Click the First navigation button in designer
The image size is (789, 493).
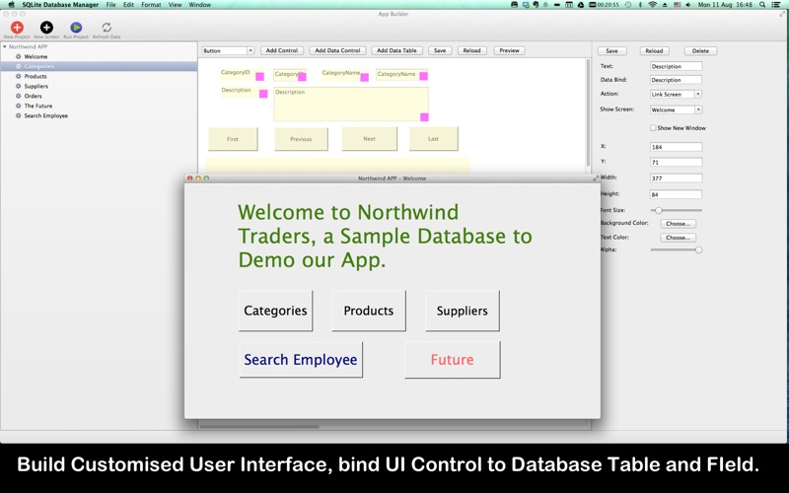click(x=233, y=139)
